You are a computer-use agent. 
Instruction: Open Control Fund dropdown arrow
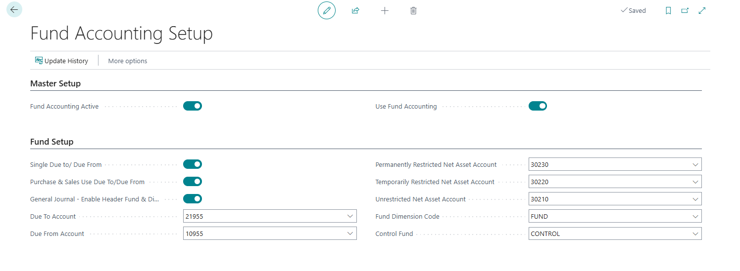click(x=695, y=233)
